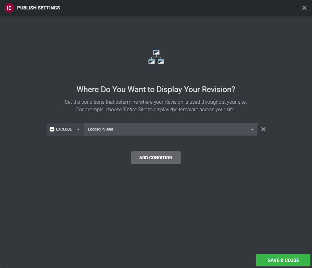Expand the EXCLUDE dropdown arrow
312x268 pixels.
[x=78, y=129]
